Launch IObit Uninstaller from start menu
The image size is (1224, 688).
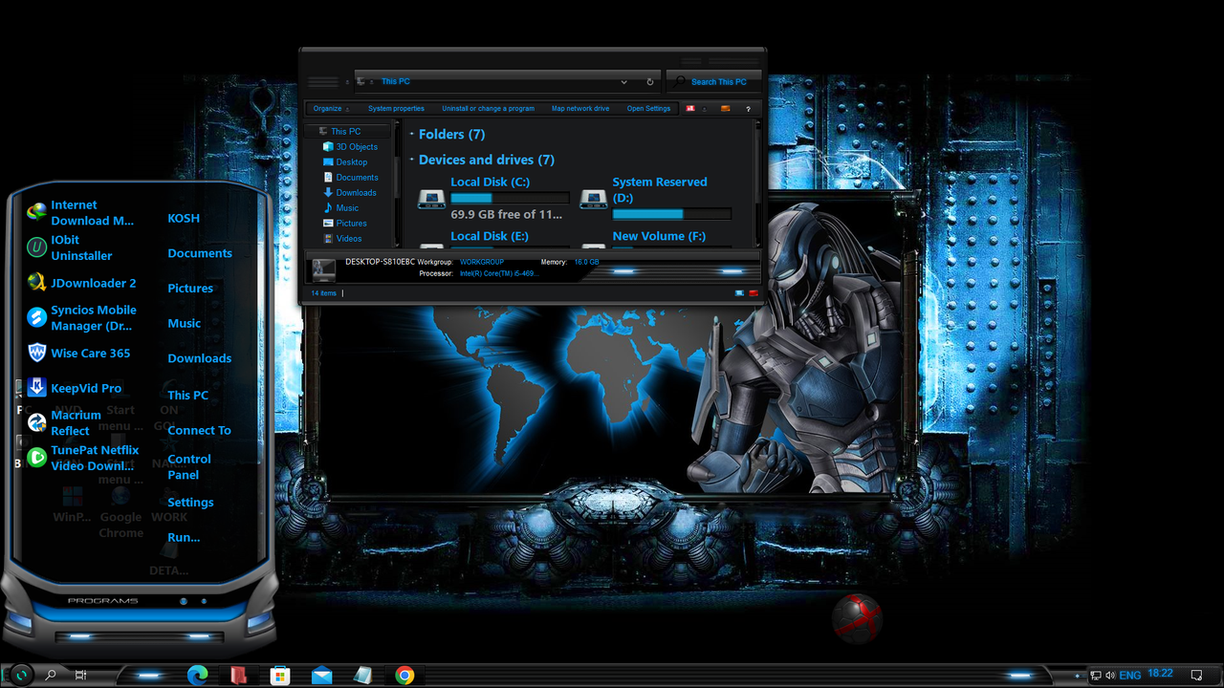pos(70,247)
